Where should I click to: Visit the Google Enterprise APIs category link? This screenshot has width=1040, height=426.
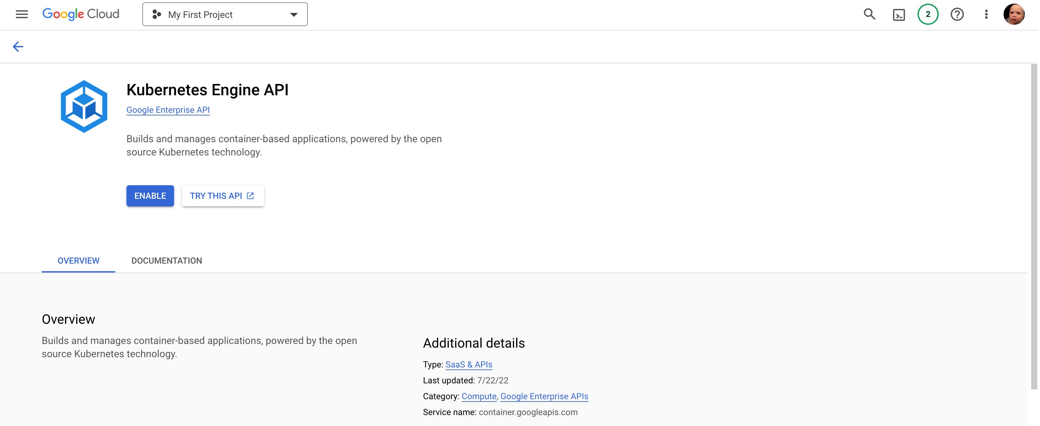tap(544, 396)
